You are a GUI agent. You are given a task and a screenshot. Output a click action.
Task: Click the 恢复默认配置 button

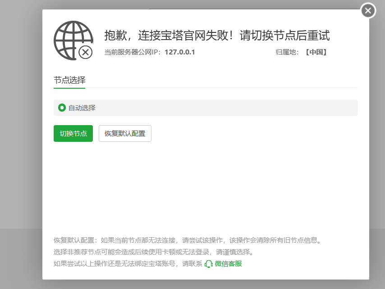[x=125, y=133]
